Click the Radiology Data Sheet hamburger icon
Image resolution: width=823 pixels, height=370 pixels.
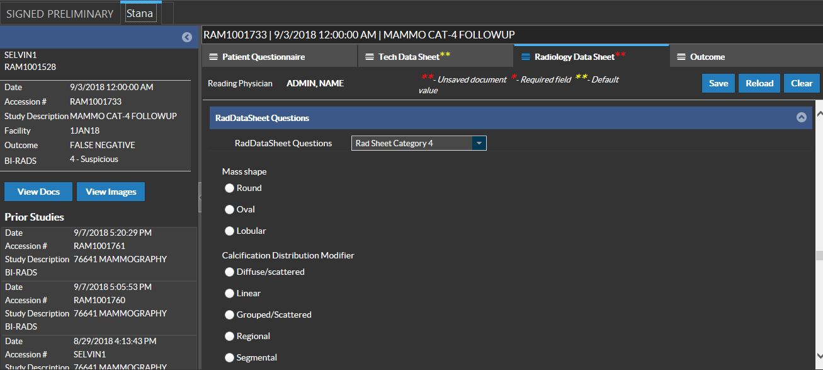click(526, 57)
